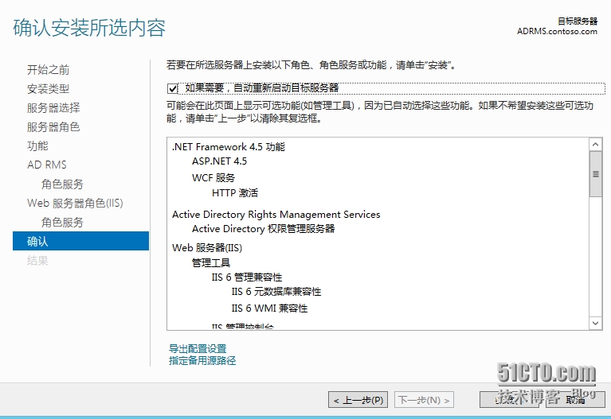
Task: Open the 开始之前 wizard step
Action: [48, 70]
